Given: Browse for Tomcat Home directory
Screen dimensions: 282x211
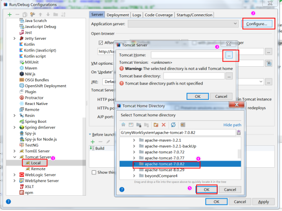Looking at the screenshot, I should point(229,55).
